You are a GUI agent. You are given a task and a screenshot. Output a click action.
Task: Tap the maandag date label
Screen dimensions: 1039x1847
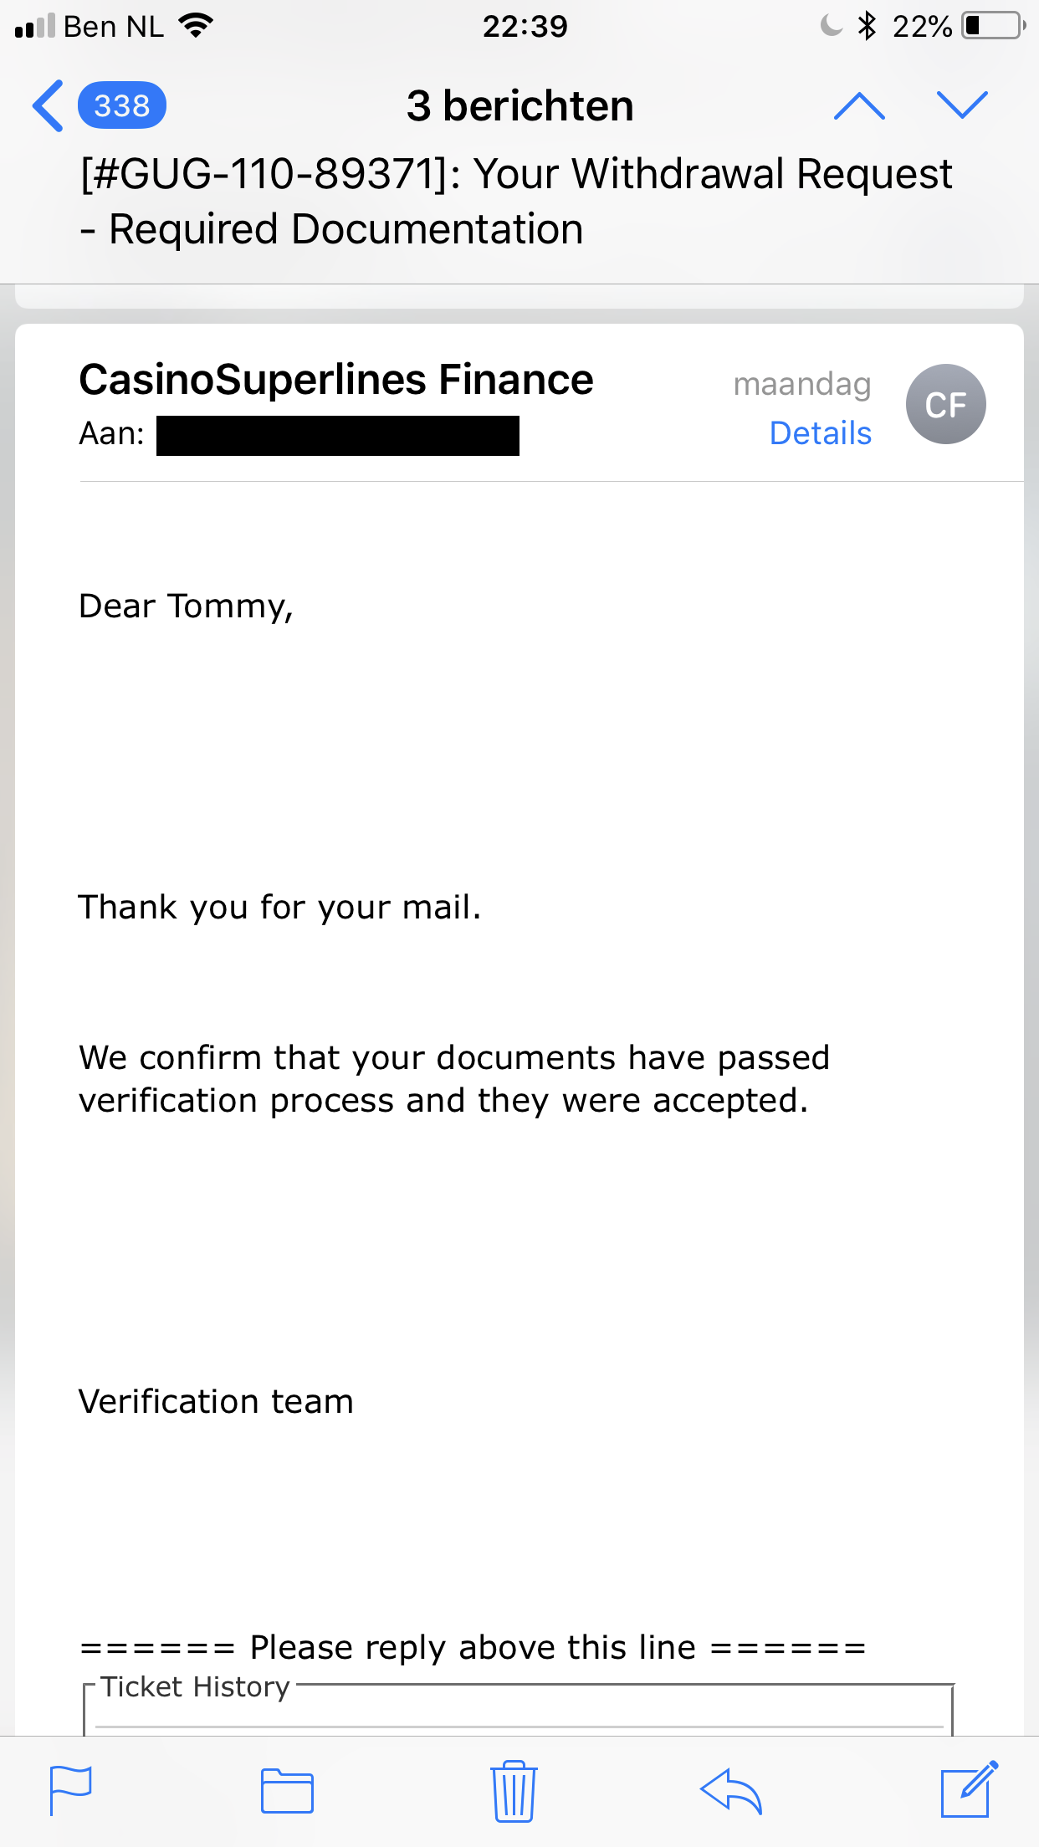pos(802,385)
